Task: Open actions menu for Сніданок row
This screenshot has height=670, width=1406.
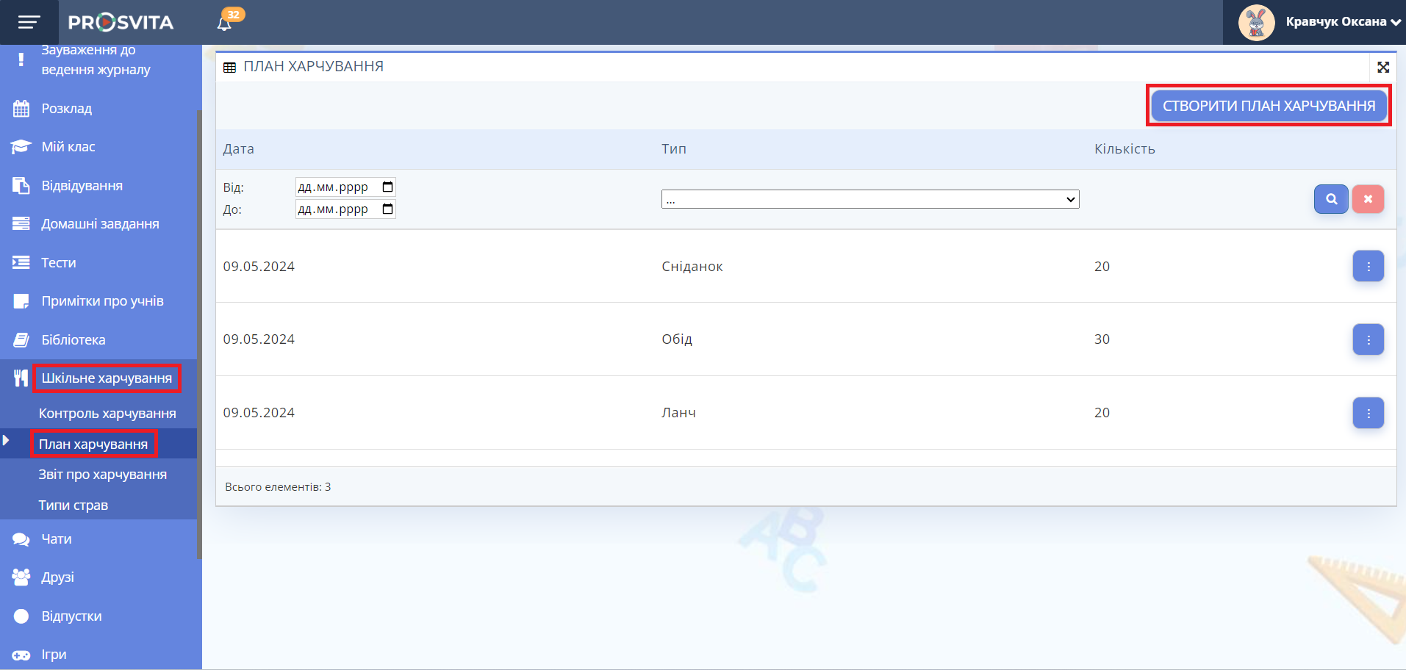Action: tap(1368, 267)
